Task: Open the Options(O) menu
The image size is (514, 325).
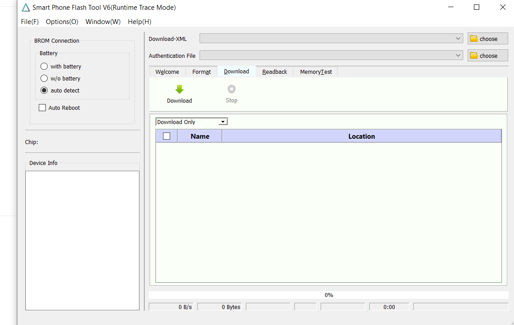Action: (x=62, y=22)
